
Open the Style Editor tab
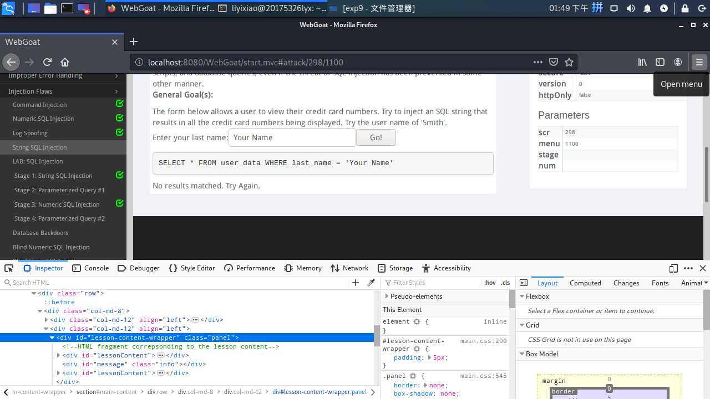click(x=191, y=268)
